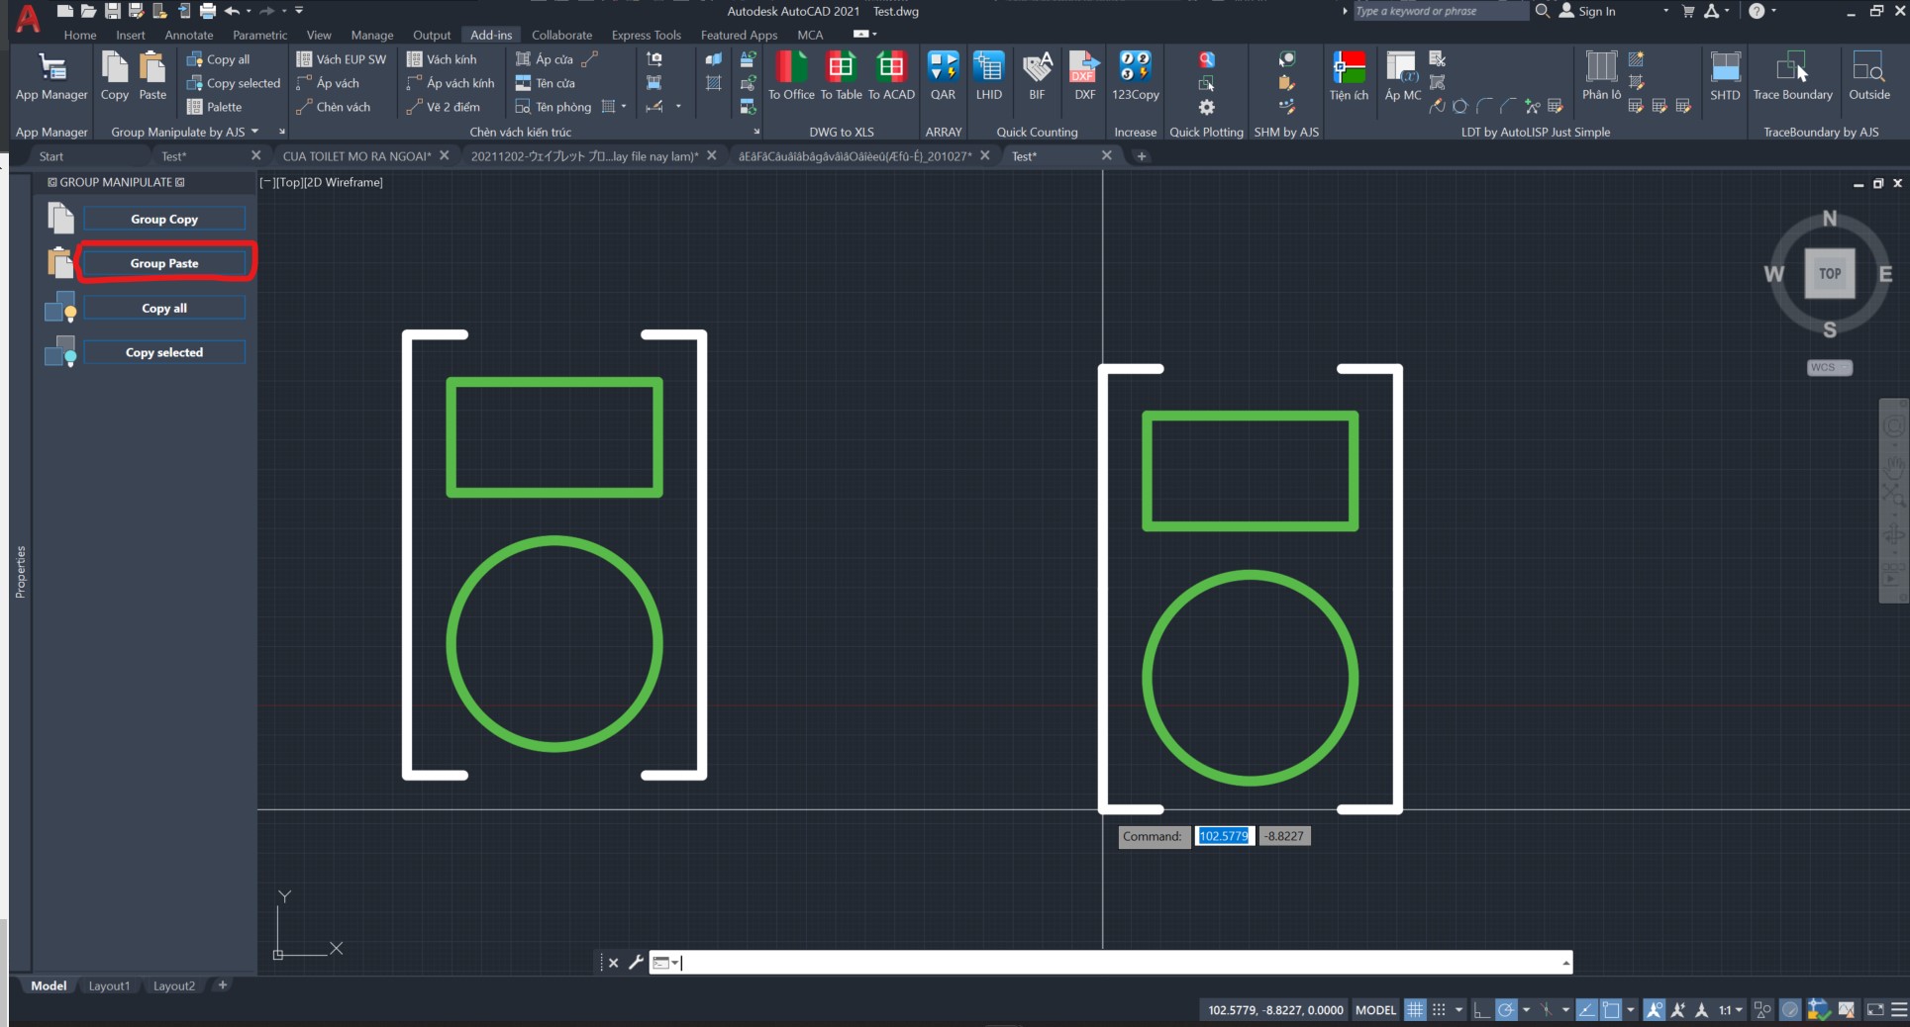The height and width of the screenshot is (1027, 1910).
Task: Expand the Group Manipulate by AJS panel
Action: point(255,132)
